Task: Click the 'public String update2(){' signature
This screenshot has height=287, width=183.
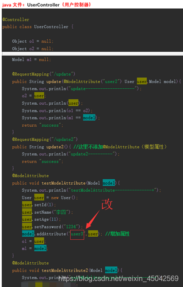Action: [42, 147]
